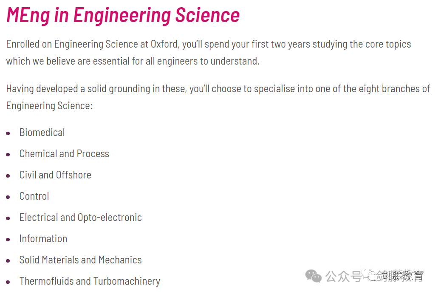Screen dimensions: 438x294
Task: Click the bullet beside Civil and Offshore
Action: pyautogui.click(x=8, y=176)
